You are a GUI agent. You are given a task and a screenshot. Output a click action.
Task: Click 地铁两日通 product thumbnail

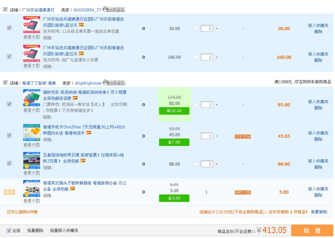pyautogui.click(x=32, y=160)
